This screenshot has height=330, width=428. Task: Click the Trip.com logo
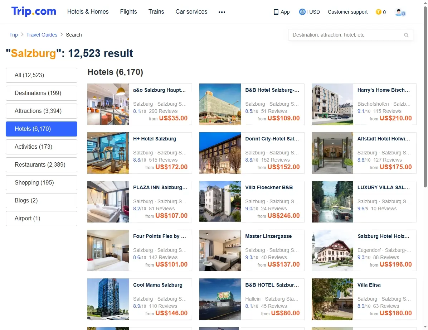pos(34,11)
